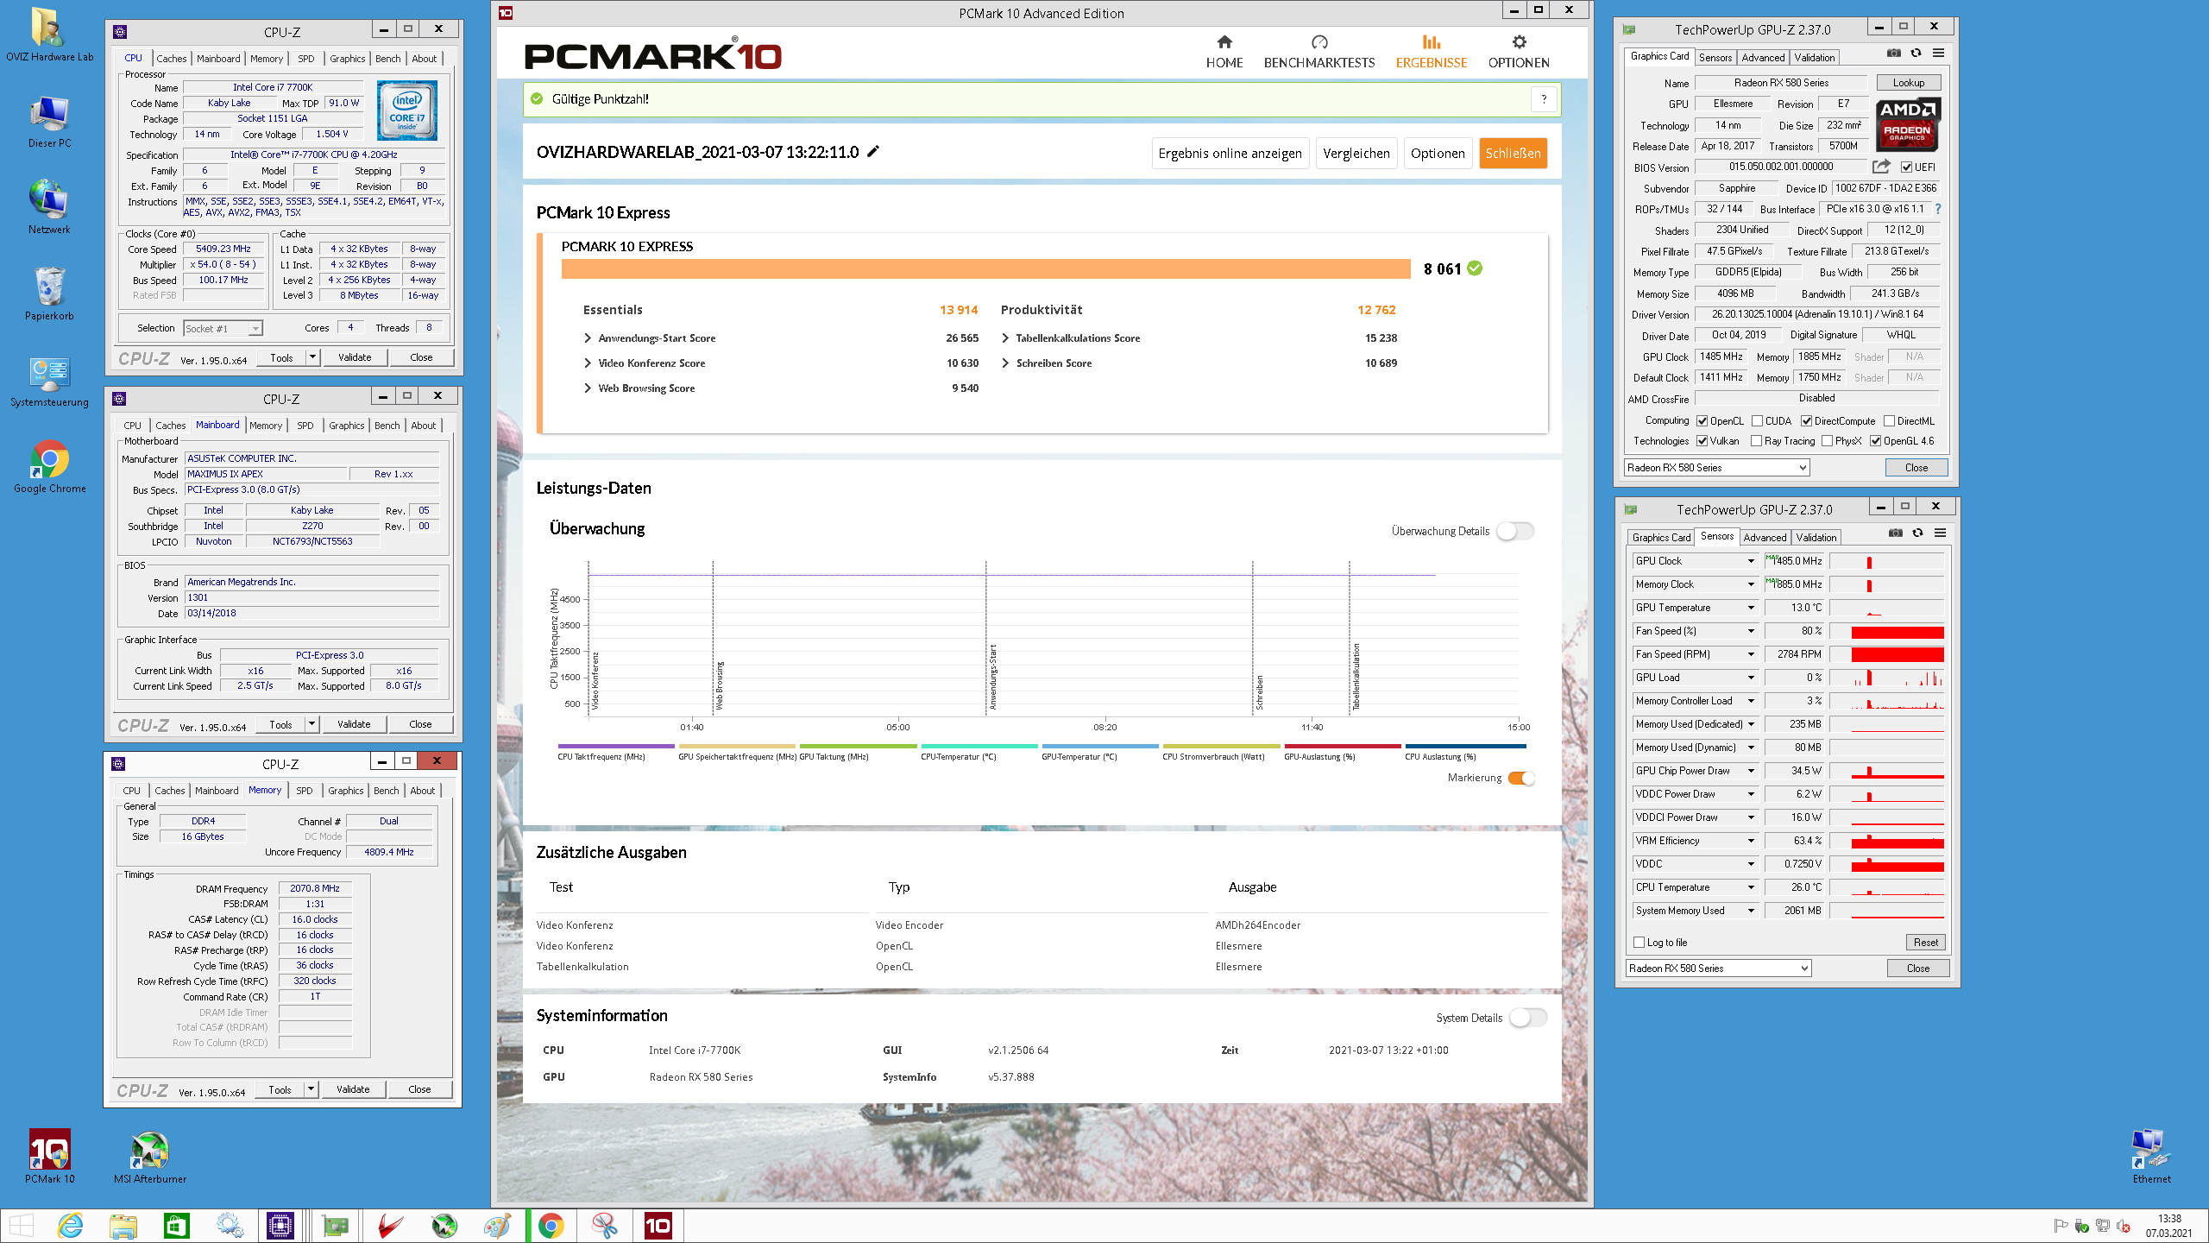2209x1243 pixels.
Task: Click the CPU-Temperatur legend color bar
Action: click(979, 746)
